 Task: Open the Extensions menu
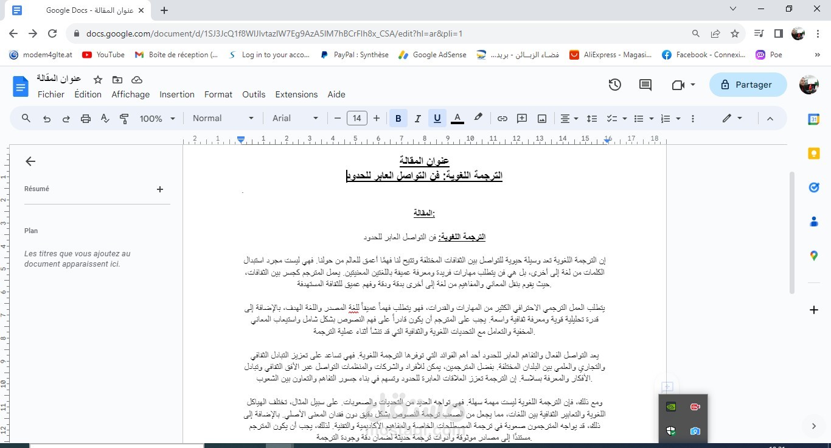[296, 94]
